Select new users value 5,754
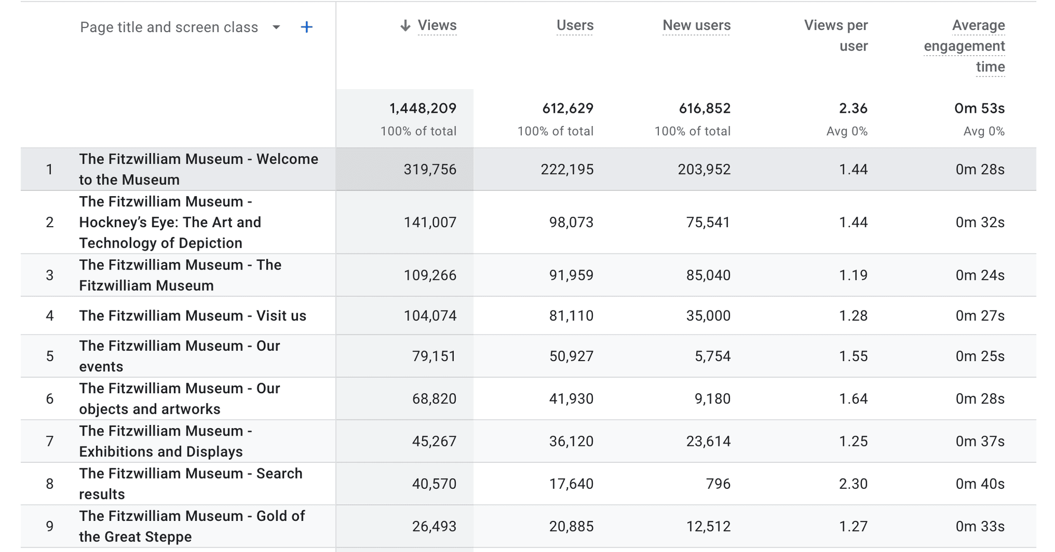This screenshot has width=1055, height=552. (x=713, y=356)
